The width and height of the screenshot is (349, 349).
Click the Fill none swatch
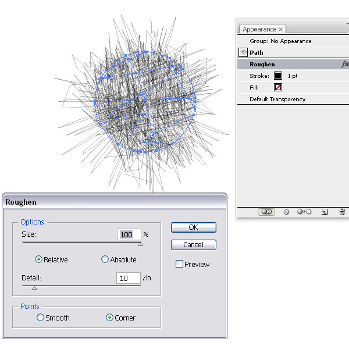(278, 87)
